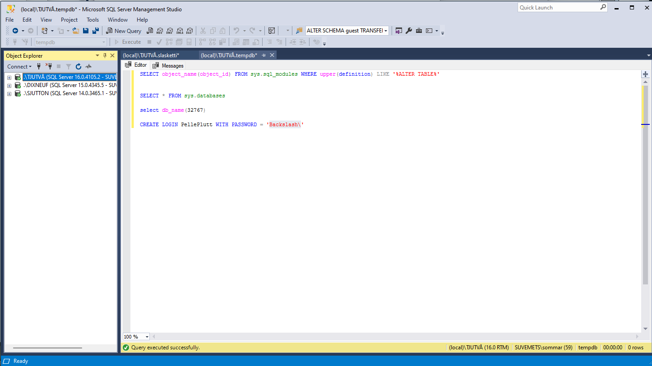
Task: Click TJUTVÅ server database icon
Action: click(18, 77)
